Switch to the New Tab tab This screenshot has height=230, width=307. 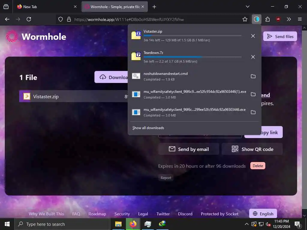[x=47, y=7]
